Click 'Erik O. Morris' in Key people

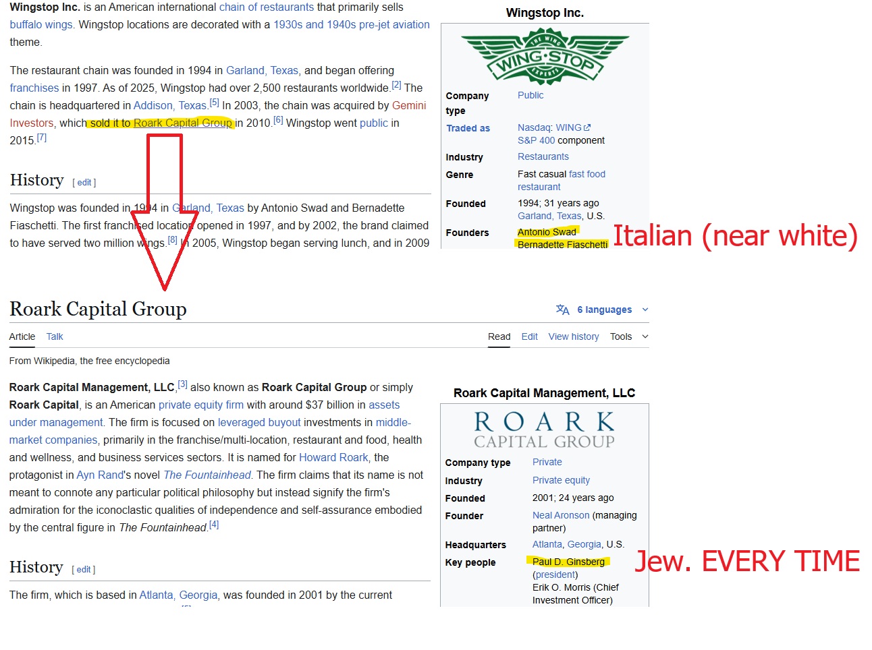(x=562, y=587)
